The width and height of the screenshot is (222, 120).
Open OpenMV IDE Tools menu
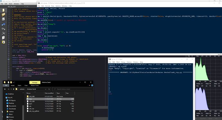(11, 4)
